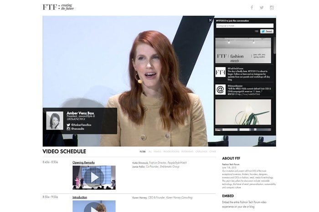The image size is (319, 212).
Task: Click the FashTechForum tweet avatar
Action: (x=221, y=72)
